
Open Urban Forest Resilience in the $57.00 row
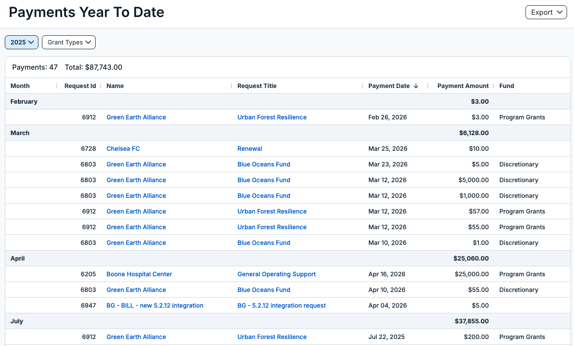coord(272,211)
